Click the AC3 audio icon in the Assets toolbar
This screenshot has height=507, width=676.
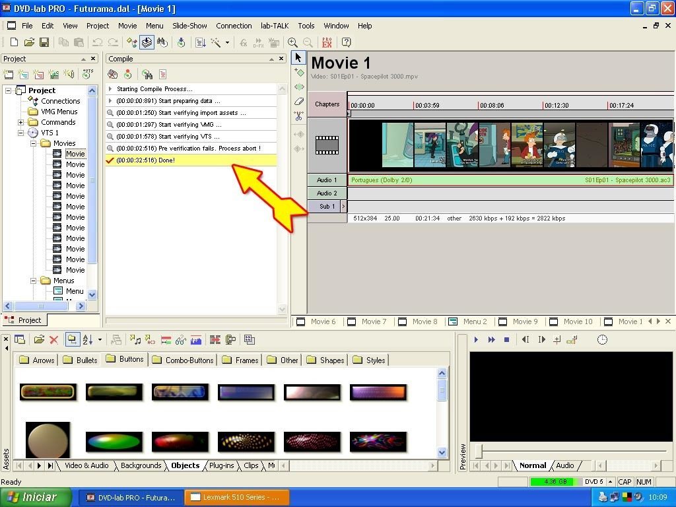pos(150,340)
